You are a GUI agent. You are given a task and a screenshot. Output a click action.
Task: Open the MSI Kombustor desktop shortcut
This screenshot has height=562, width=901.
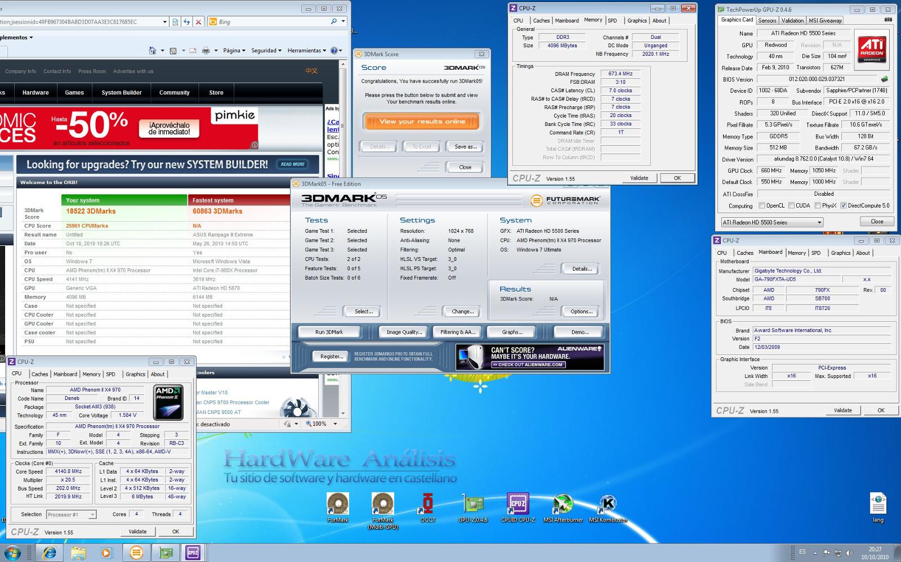[x=608, y=507]
